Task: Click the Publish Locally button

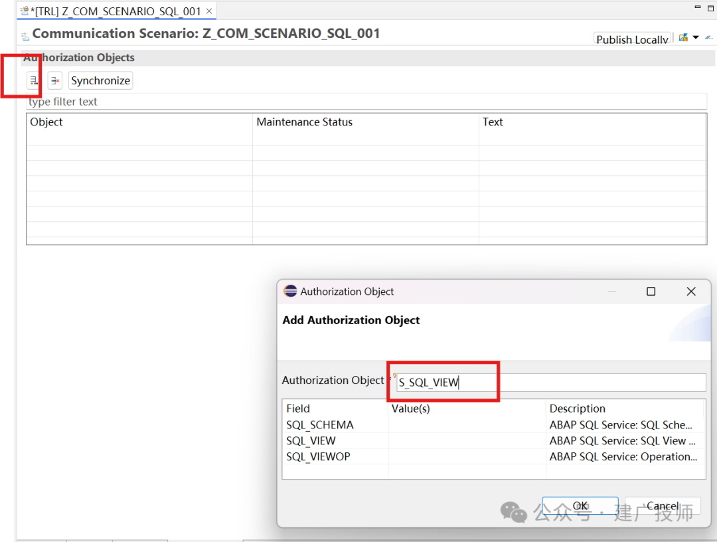Action: pos(633,39)
